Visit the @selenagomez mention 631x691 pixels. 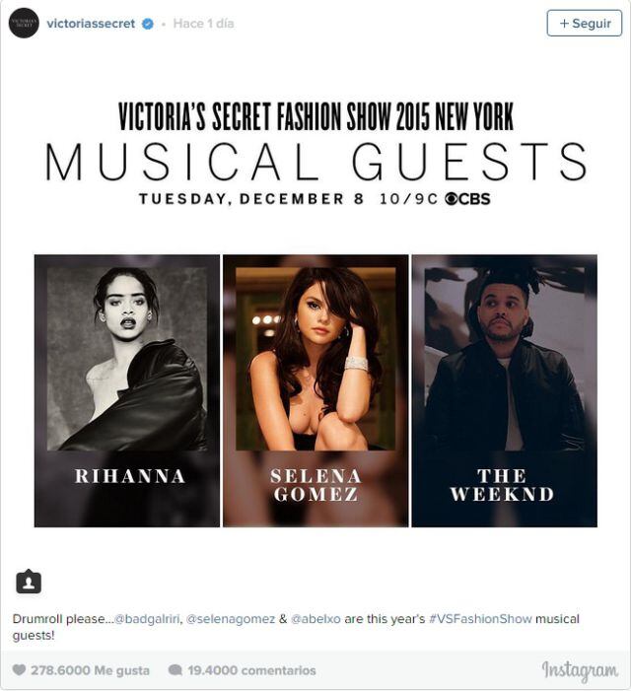[238, 619]
